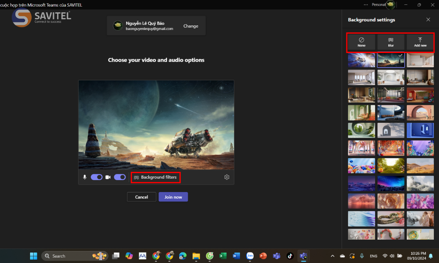Cancel joining the meeting
The image size is (439, 263).
point(141,197)
